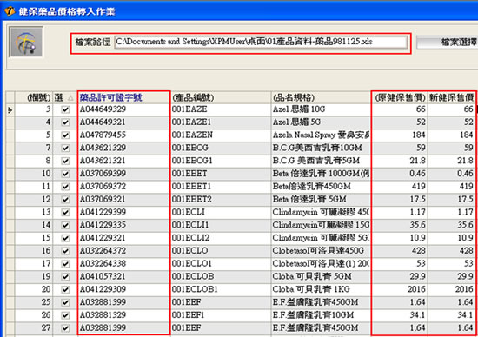Uncheck the checkbox for row number 25
The width and height of the screenshot is (478, 337).
point(65,302)
